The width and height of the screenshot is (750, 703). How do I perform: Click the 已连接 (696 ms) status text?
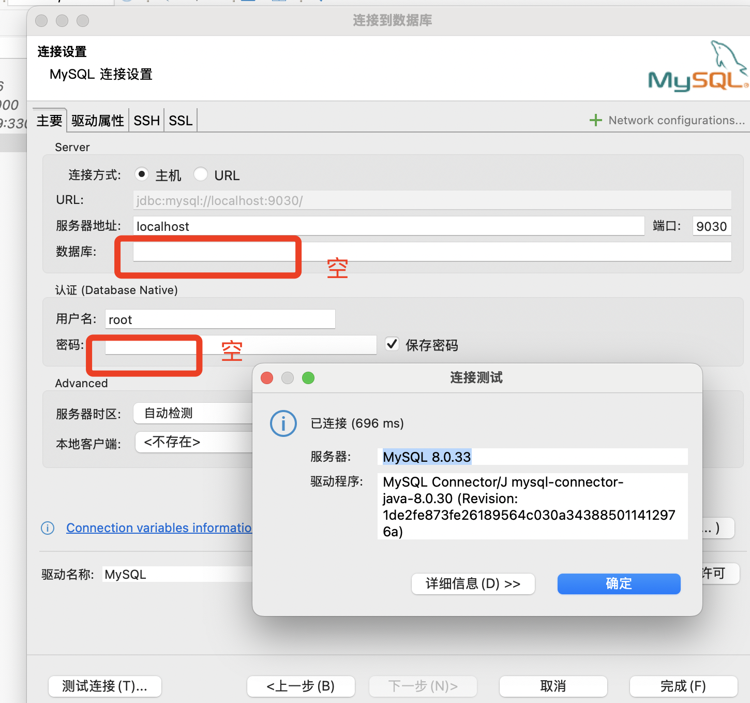(x=357, y=423)
